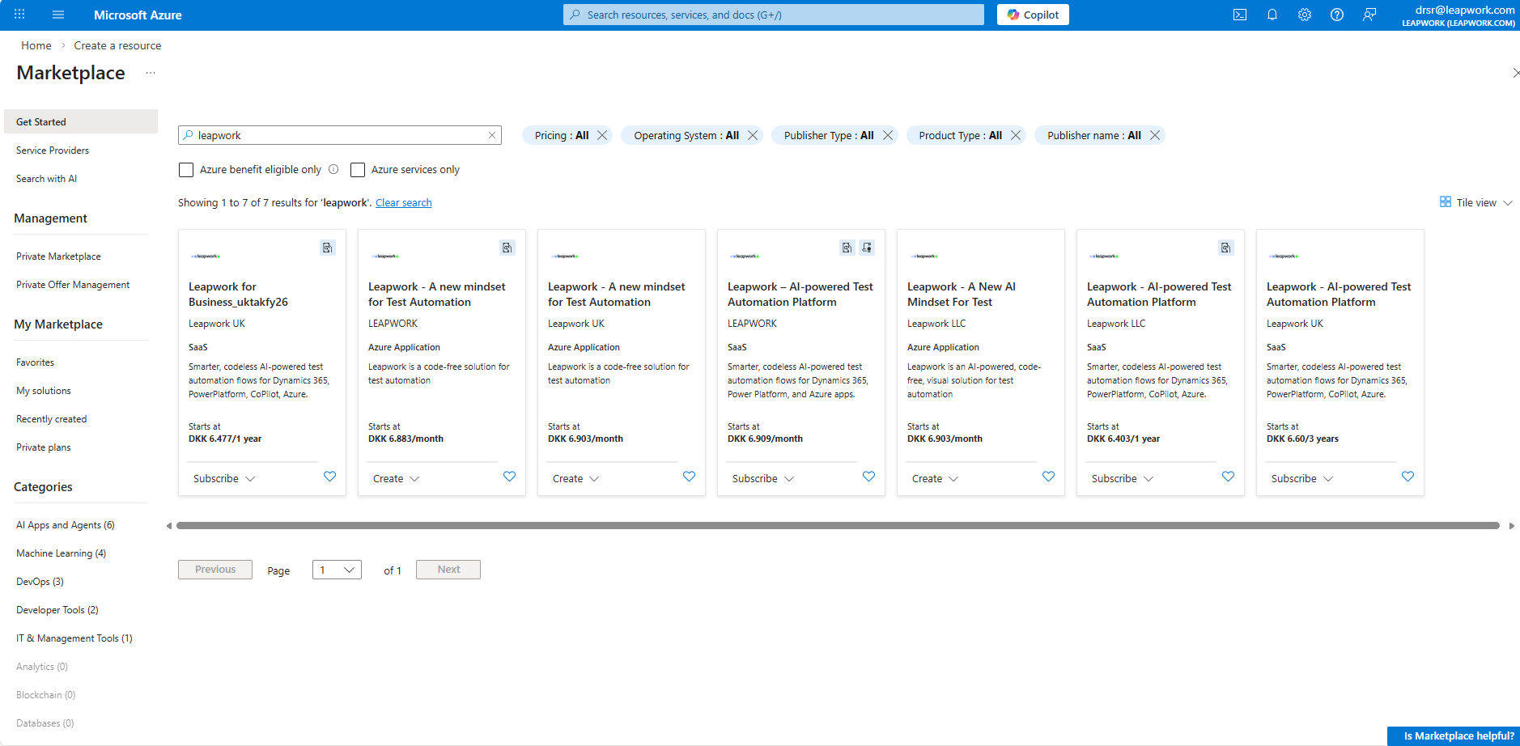1520x746 pixels.
Task: Click the help question mark icon
Action: point(1336,15)
